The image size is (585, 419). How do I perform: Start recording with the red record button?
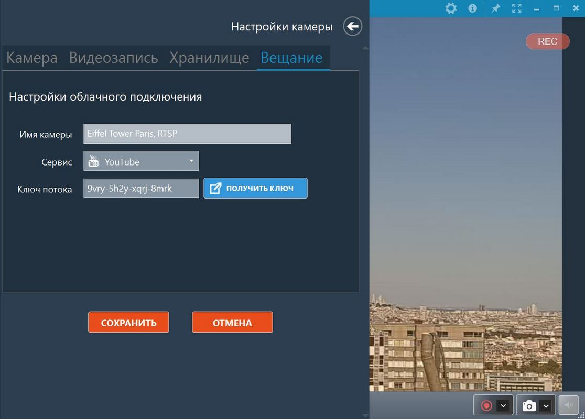[x=485, y=405]
